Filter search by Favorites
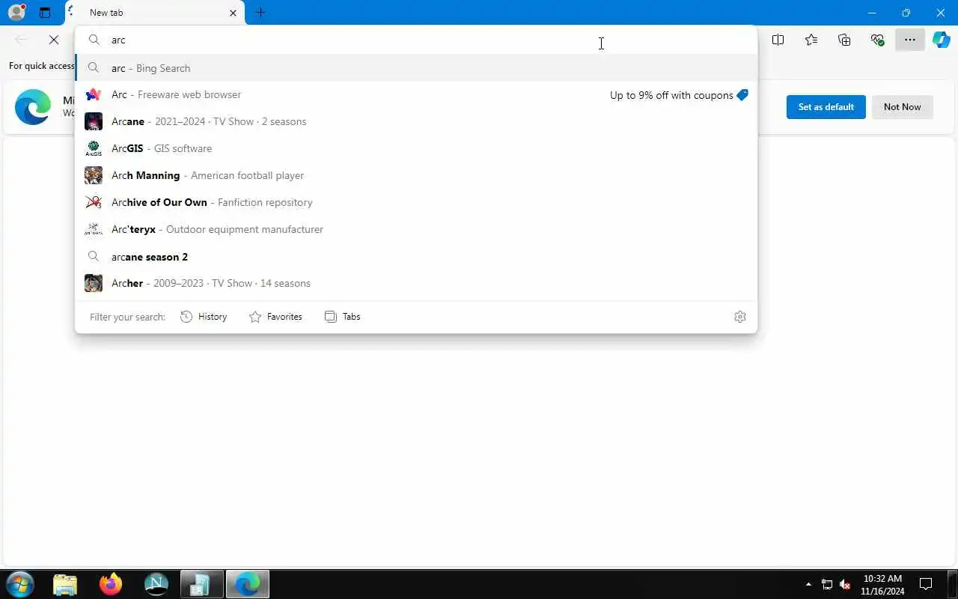This screenshot has height=599, width=958. point(275,317)
